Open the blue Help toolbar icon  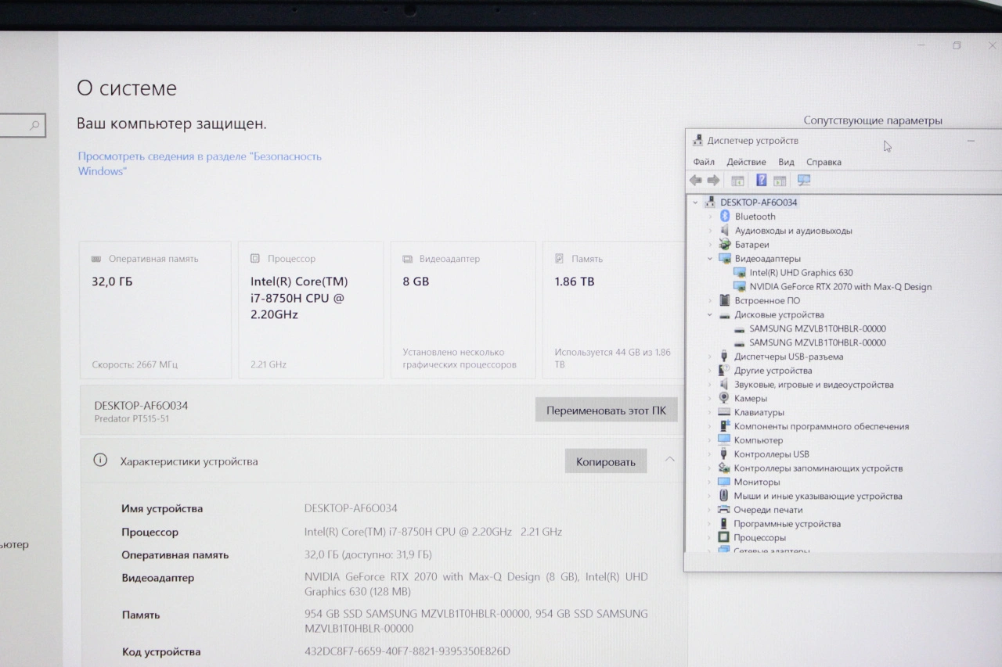pyautogui.click(x=761, y=181)
